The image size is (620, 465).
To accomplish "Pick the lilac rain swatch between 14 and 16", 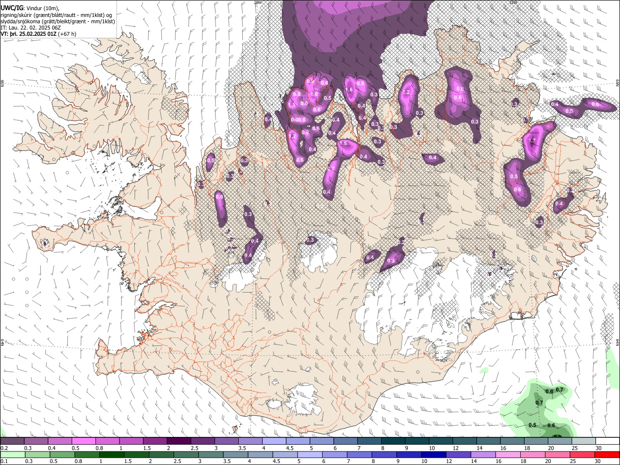I will pos(483,455).
